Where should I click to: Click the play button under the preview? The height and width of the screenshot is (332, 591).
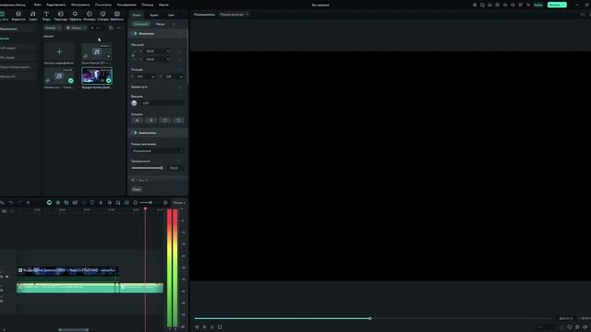click(x=204, y=327)
